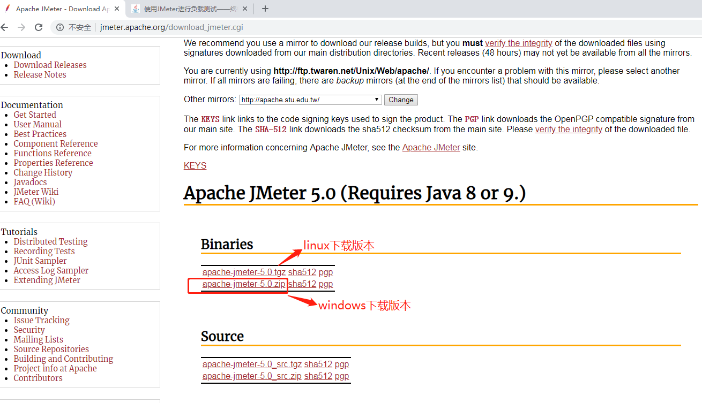Go back with the browser back arrow

5,27
